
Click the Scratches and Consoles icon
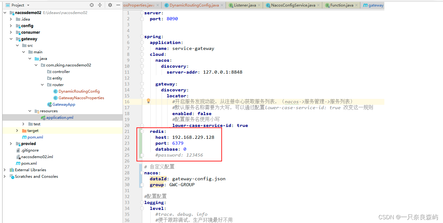point(12,177)
